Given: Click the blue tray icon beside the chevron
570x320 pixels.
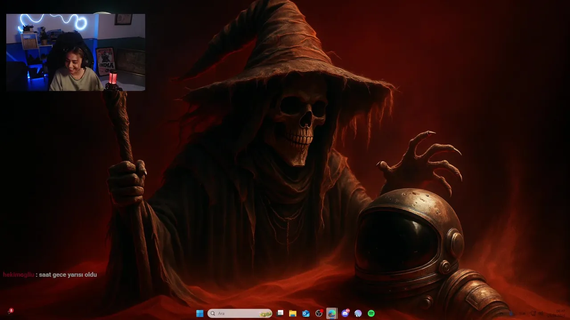Looking at the screenshot, I should point(511,313).
